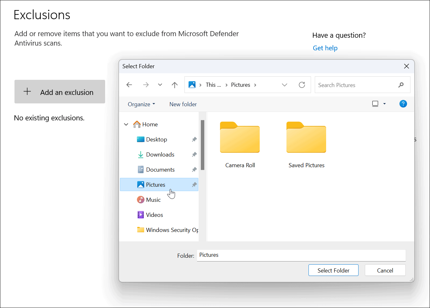Click the Pictures icon in the address bar
The width and height of the screenshot is (430, 308).
click(191, 85)
